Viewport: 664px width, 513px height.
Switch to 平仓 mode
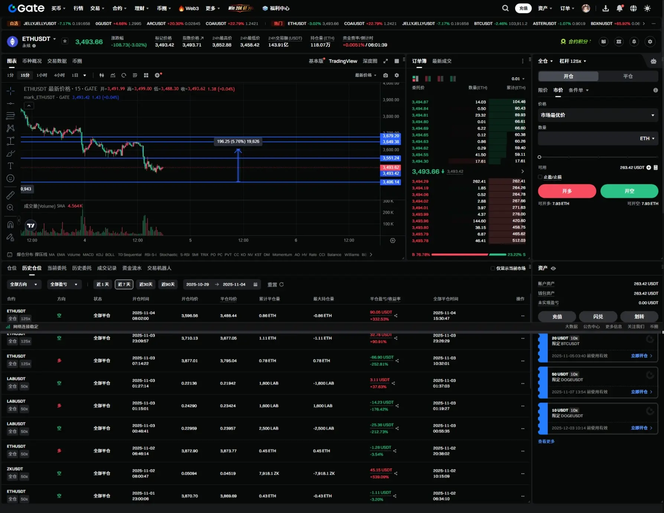[x=628, y=76]
